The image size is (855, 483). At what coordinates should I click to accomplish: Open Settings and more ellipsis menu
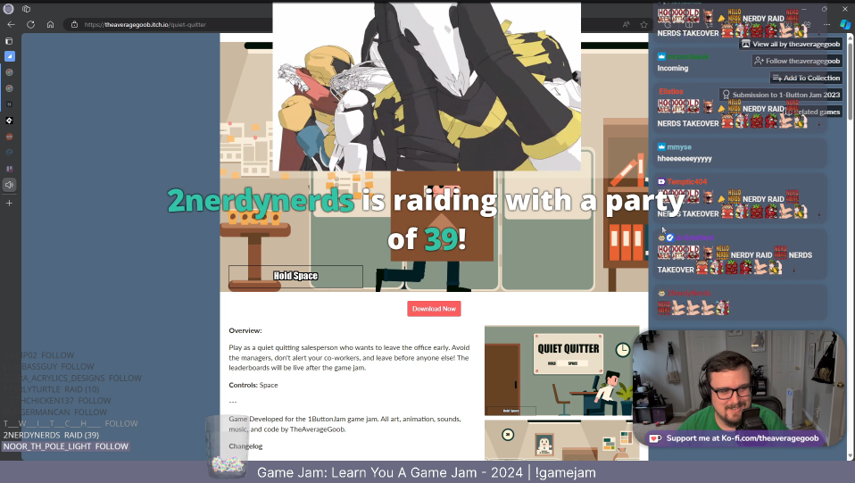(x=826, y=25)
